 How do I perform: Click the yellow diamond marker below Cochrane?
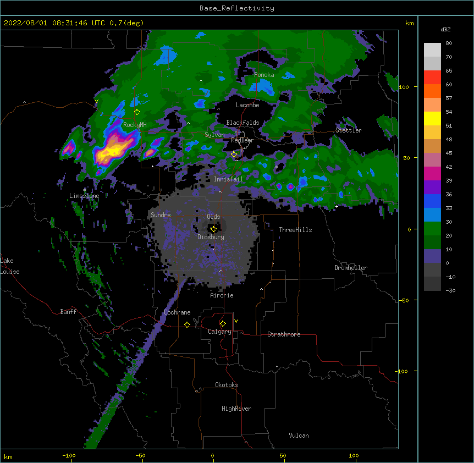(187, 324)
